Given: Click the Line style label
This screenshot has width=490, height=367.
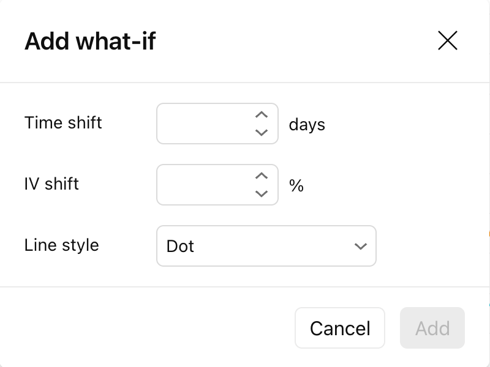Looking at the screenshot, I should pyautogui.click(x=61, y=245).
